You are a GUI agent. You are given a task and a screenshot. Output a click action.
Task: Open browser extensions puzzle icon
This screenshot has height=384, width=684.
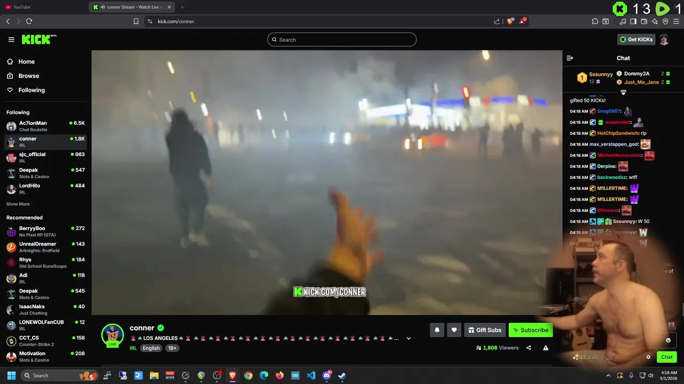coord(595,21)
